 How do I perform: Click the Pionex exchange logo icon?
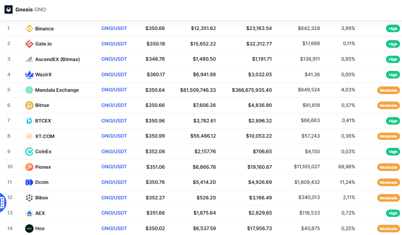[29, 167]
